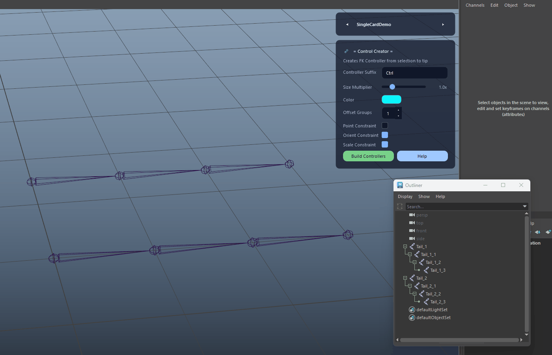Open the Outliner Display menu
The image size is (552, 355).
(405, 196)
